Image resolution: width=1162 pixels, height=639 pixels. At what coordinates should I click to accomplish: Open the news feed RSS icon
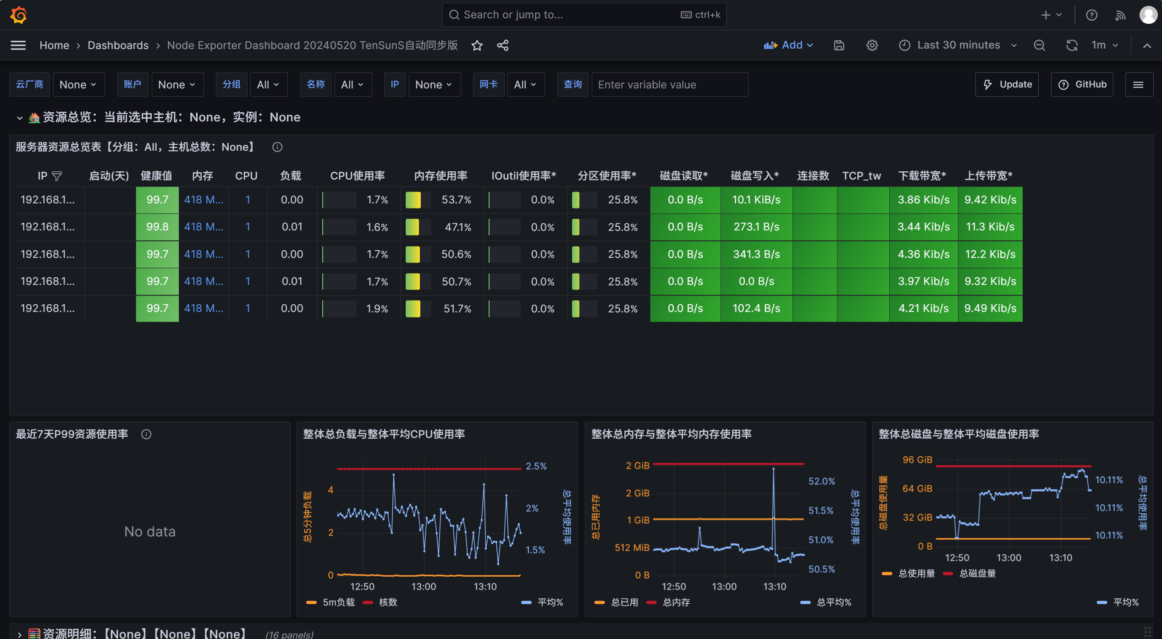(x=1120, y=15)
